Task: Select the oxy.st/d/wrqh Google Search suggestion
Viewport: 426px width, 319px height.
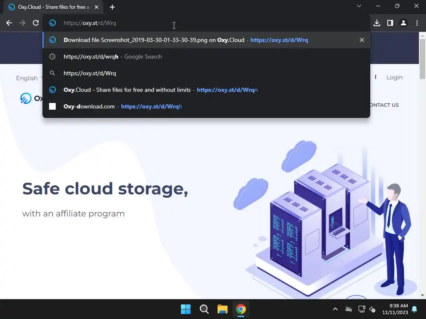Action: (x=206, y=56)
